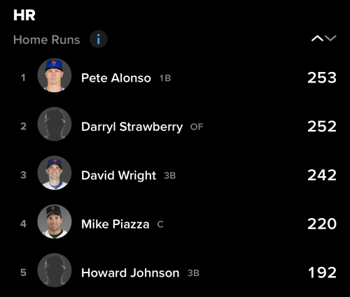Select the Home Runs subtitle label

pos(46,40)
